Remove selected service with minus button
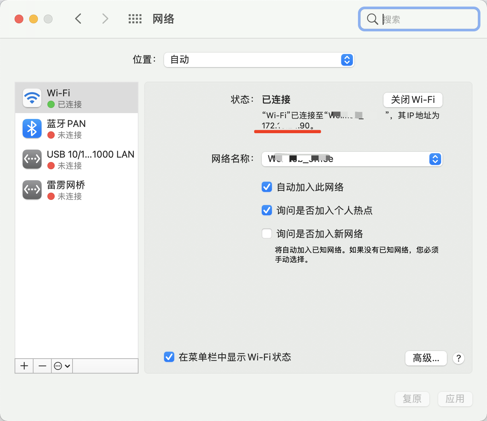487x421 pixels. pos(42,366)
